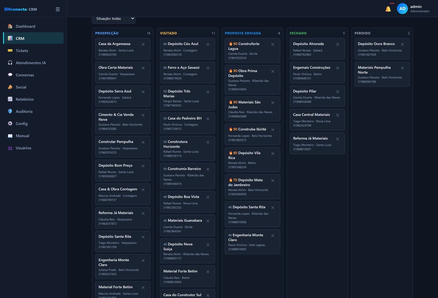Remove Depósito Ouro Branco card

coord(402,44)
